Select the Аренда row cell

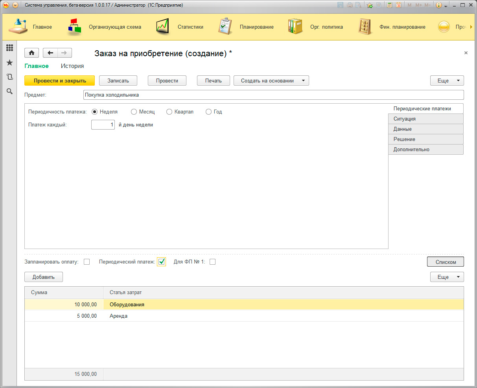click(284, 316)
